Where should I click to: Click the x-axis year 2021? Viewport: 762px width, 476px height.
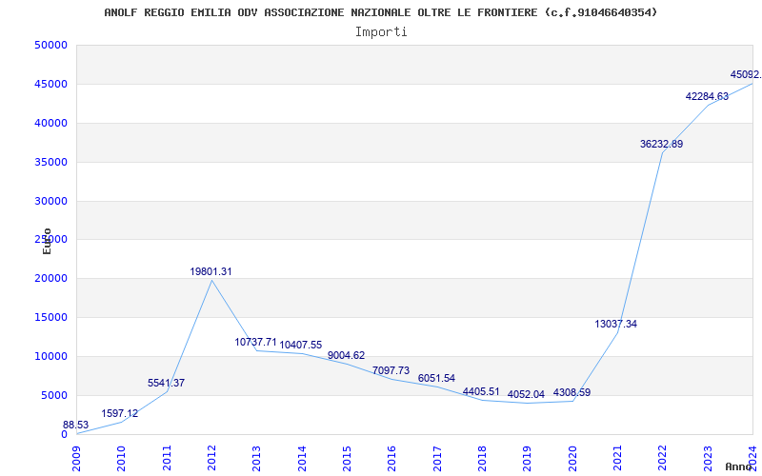(617, 459)
